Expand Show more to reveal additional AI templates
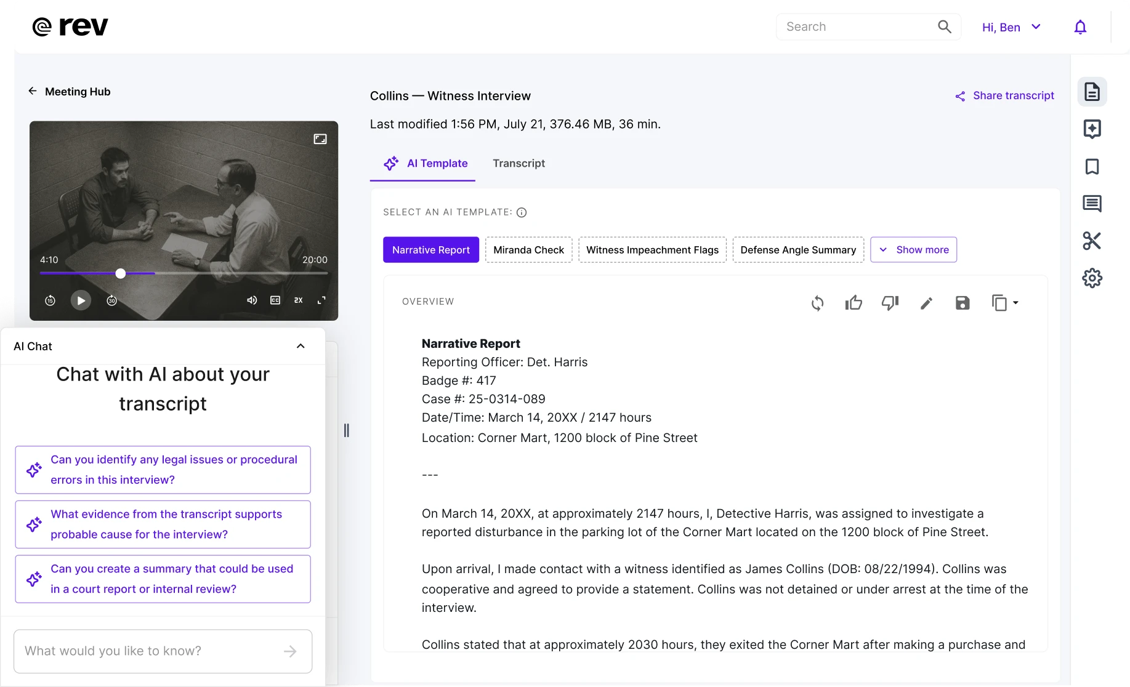The width and height of the screenshot is (1130, 687). tap(914, 249)
